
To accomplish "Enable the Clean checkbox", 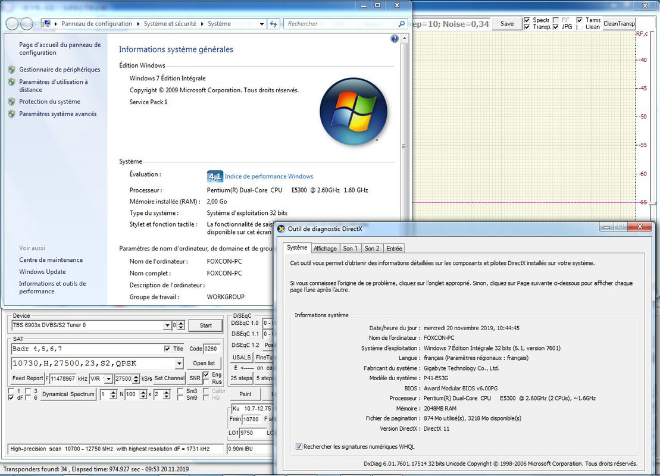I will click(580, 27).
